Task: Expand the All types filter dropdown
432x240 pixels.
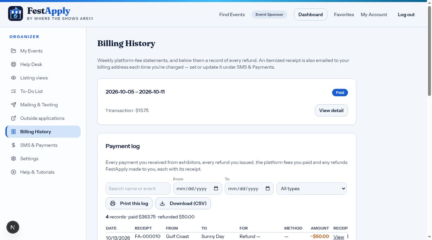Action: click(311, 188)
